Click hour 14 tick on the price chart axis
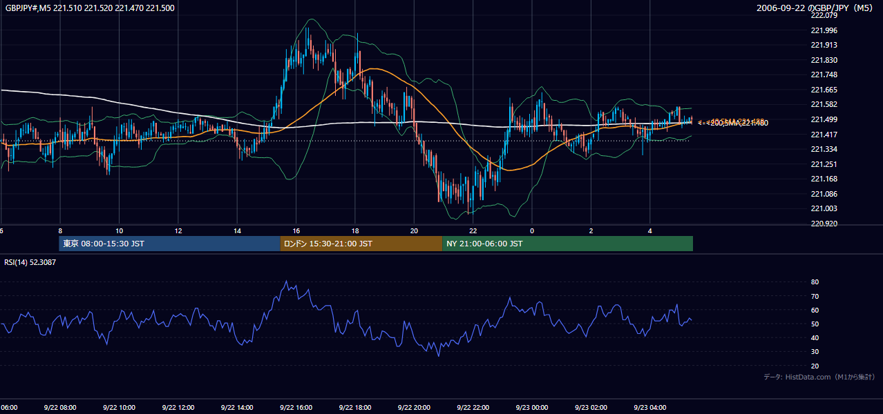 pyautogui.click(x=237, y=230)
